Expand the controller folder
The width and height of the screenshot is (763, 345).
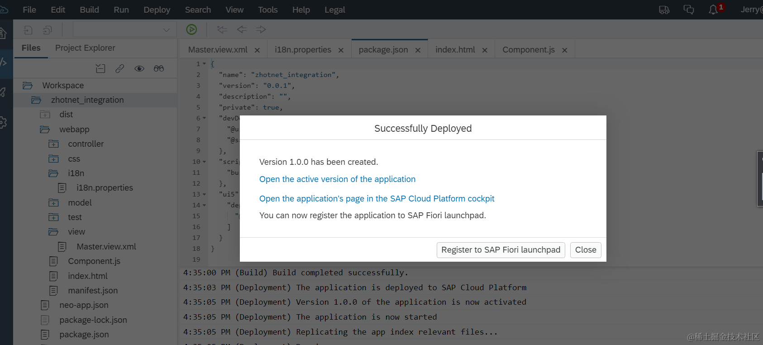pos(54,144)
